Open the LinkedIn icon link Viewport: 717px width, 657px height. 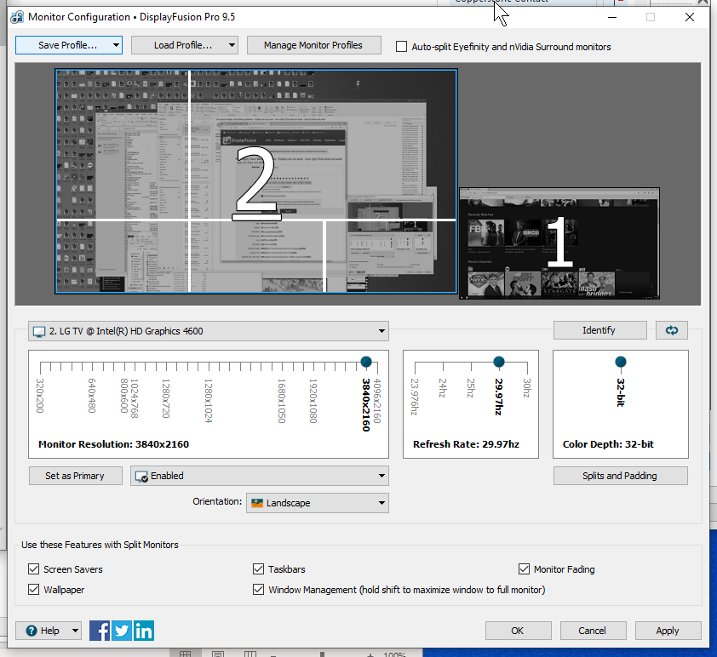click(x=144, y=631)
